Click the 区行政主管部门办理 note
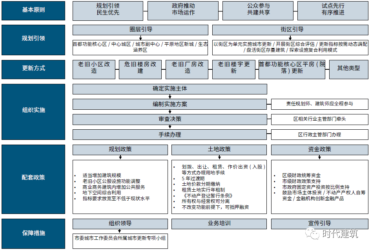Screen dimensions: 370x250 pyautogui.click(x=320, y=134)
